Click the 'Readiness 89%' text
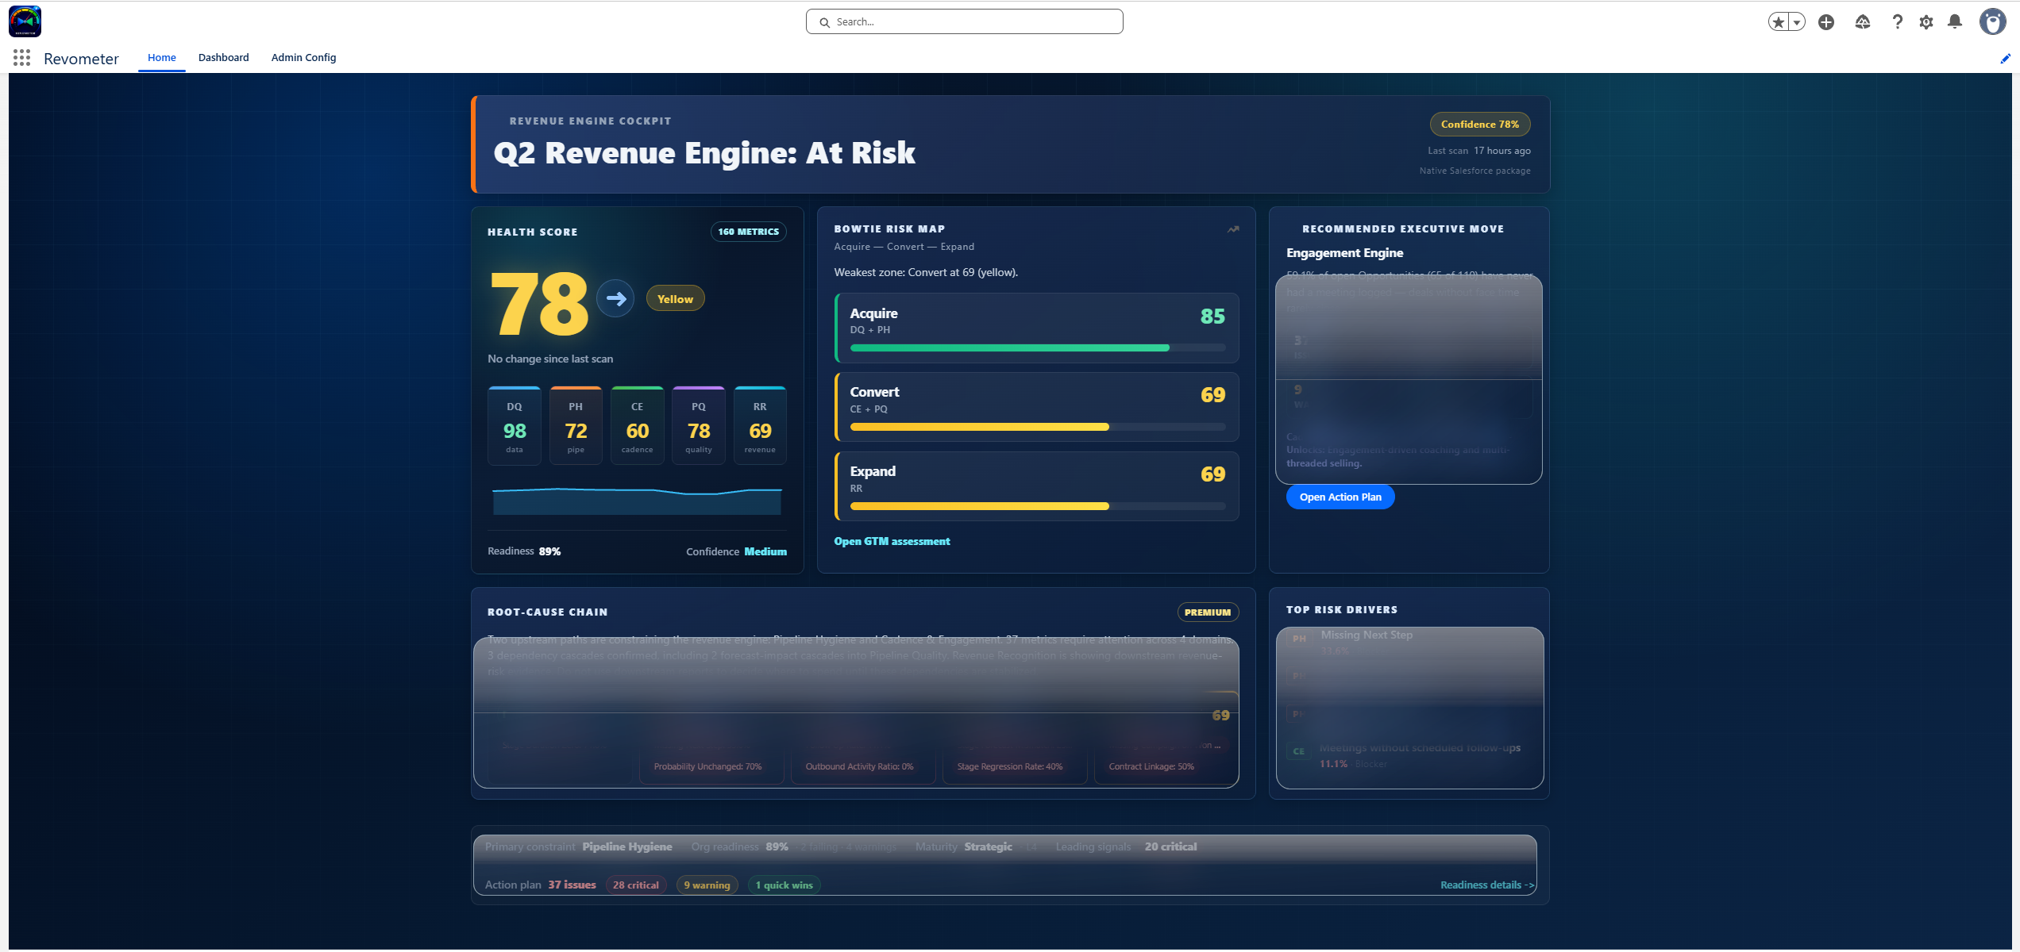The image size is (2020, 952). [x=524, y=551]
